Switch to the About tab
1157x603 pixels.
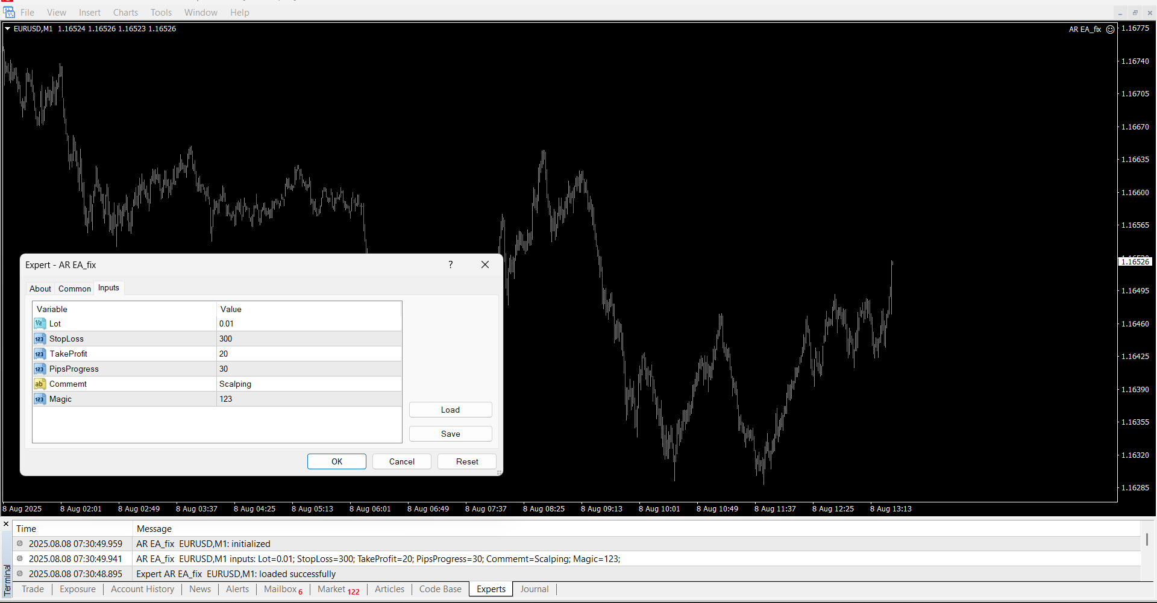coord(40,289)
